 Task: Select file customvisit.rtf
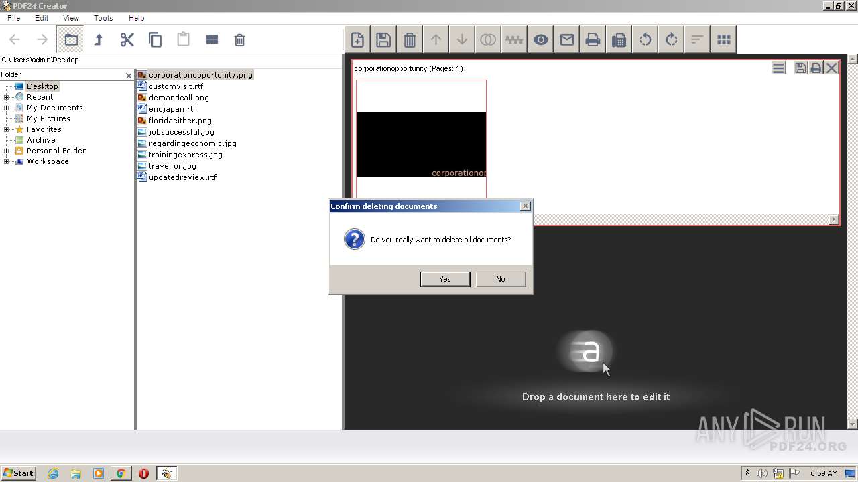[176, 86]
